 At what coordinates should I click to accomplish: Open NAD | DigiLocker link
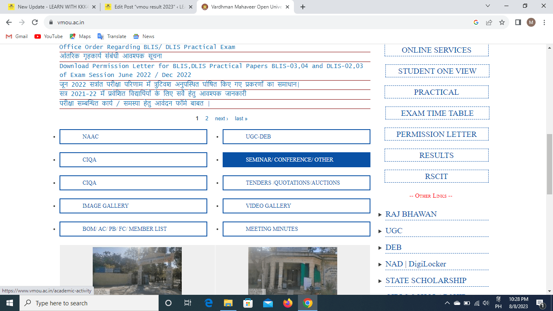(416, 264)
